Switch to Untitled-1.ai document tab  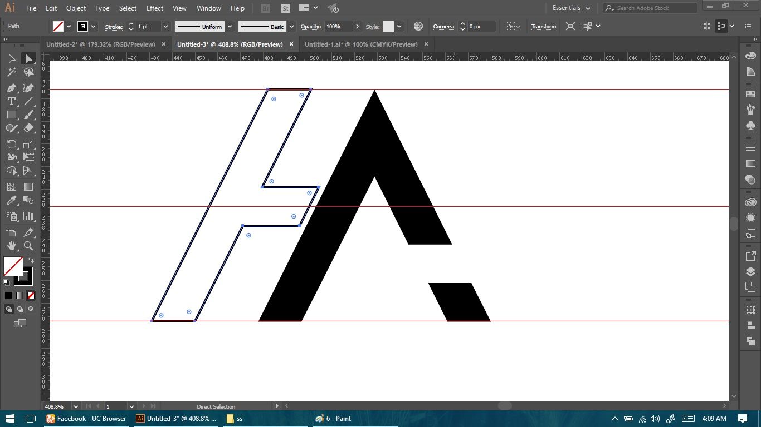point(361,44)
